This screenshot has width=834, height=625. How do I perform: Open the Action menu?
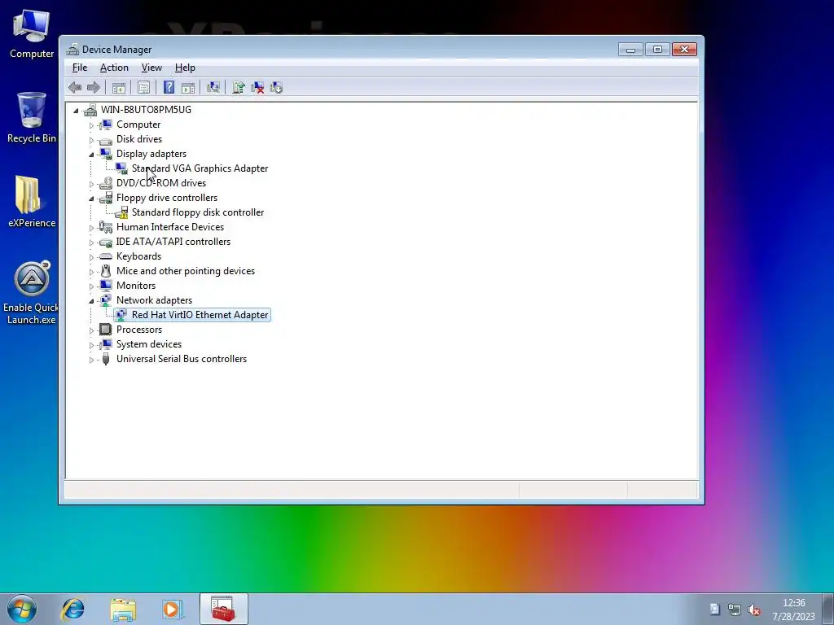(114, 68)
